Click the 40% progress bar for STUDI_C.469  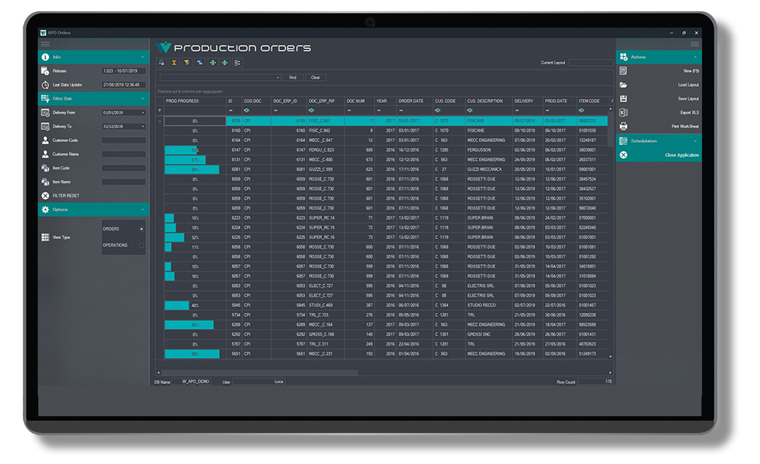(x=177, y=306)
